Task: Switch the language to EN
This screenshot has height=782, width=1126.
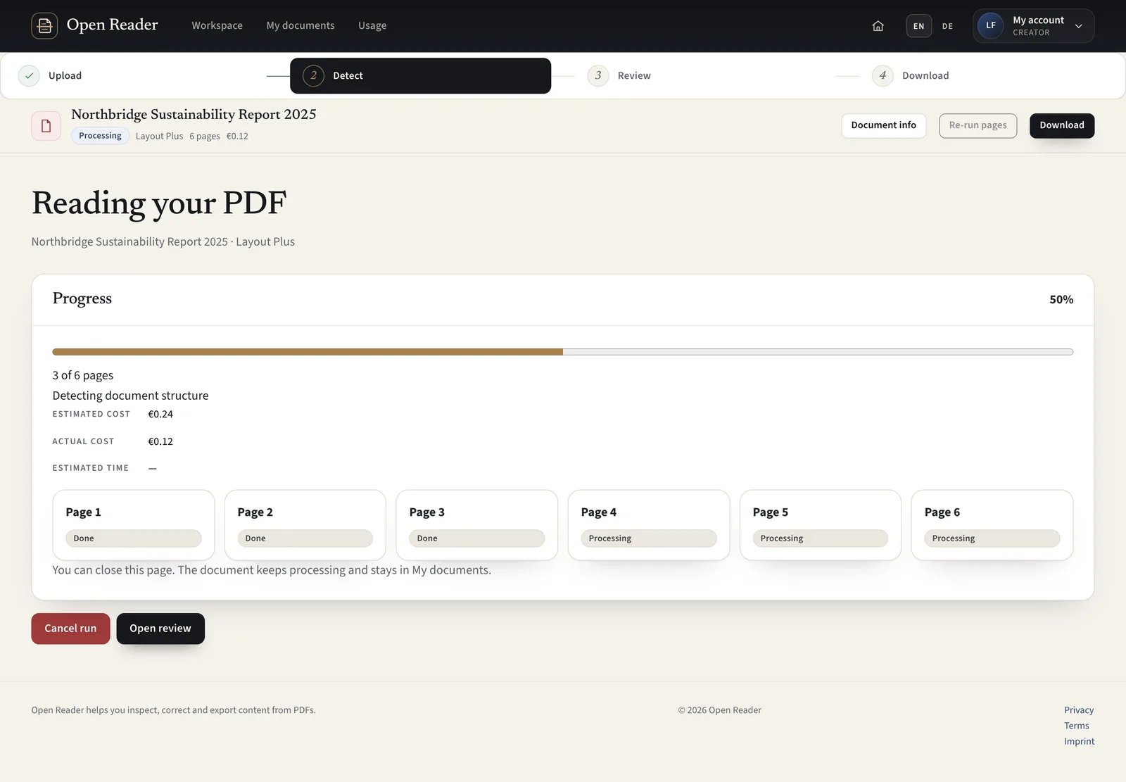Action: pyautogui.click(x=918, y=26)
